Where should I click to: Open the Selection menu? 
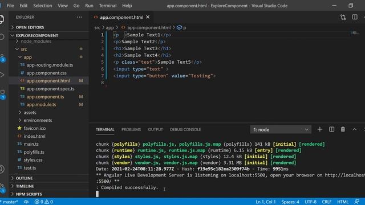[42, 6]
